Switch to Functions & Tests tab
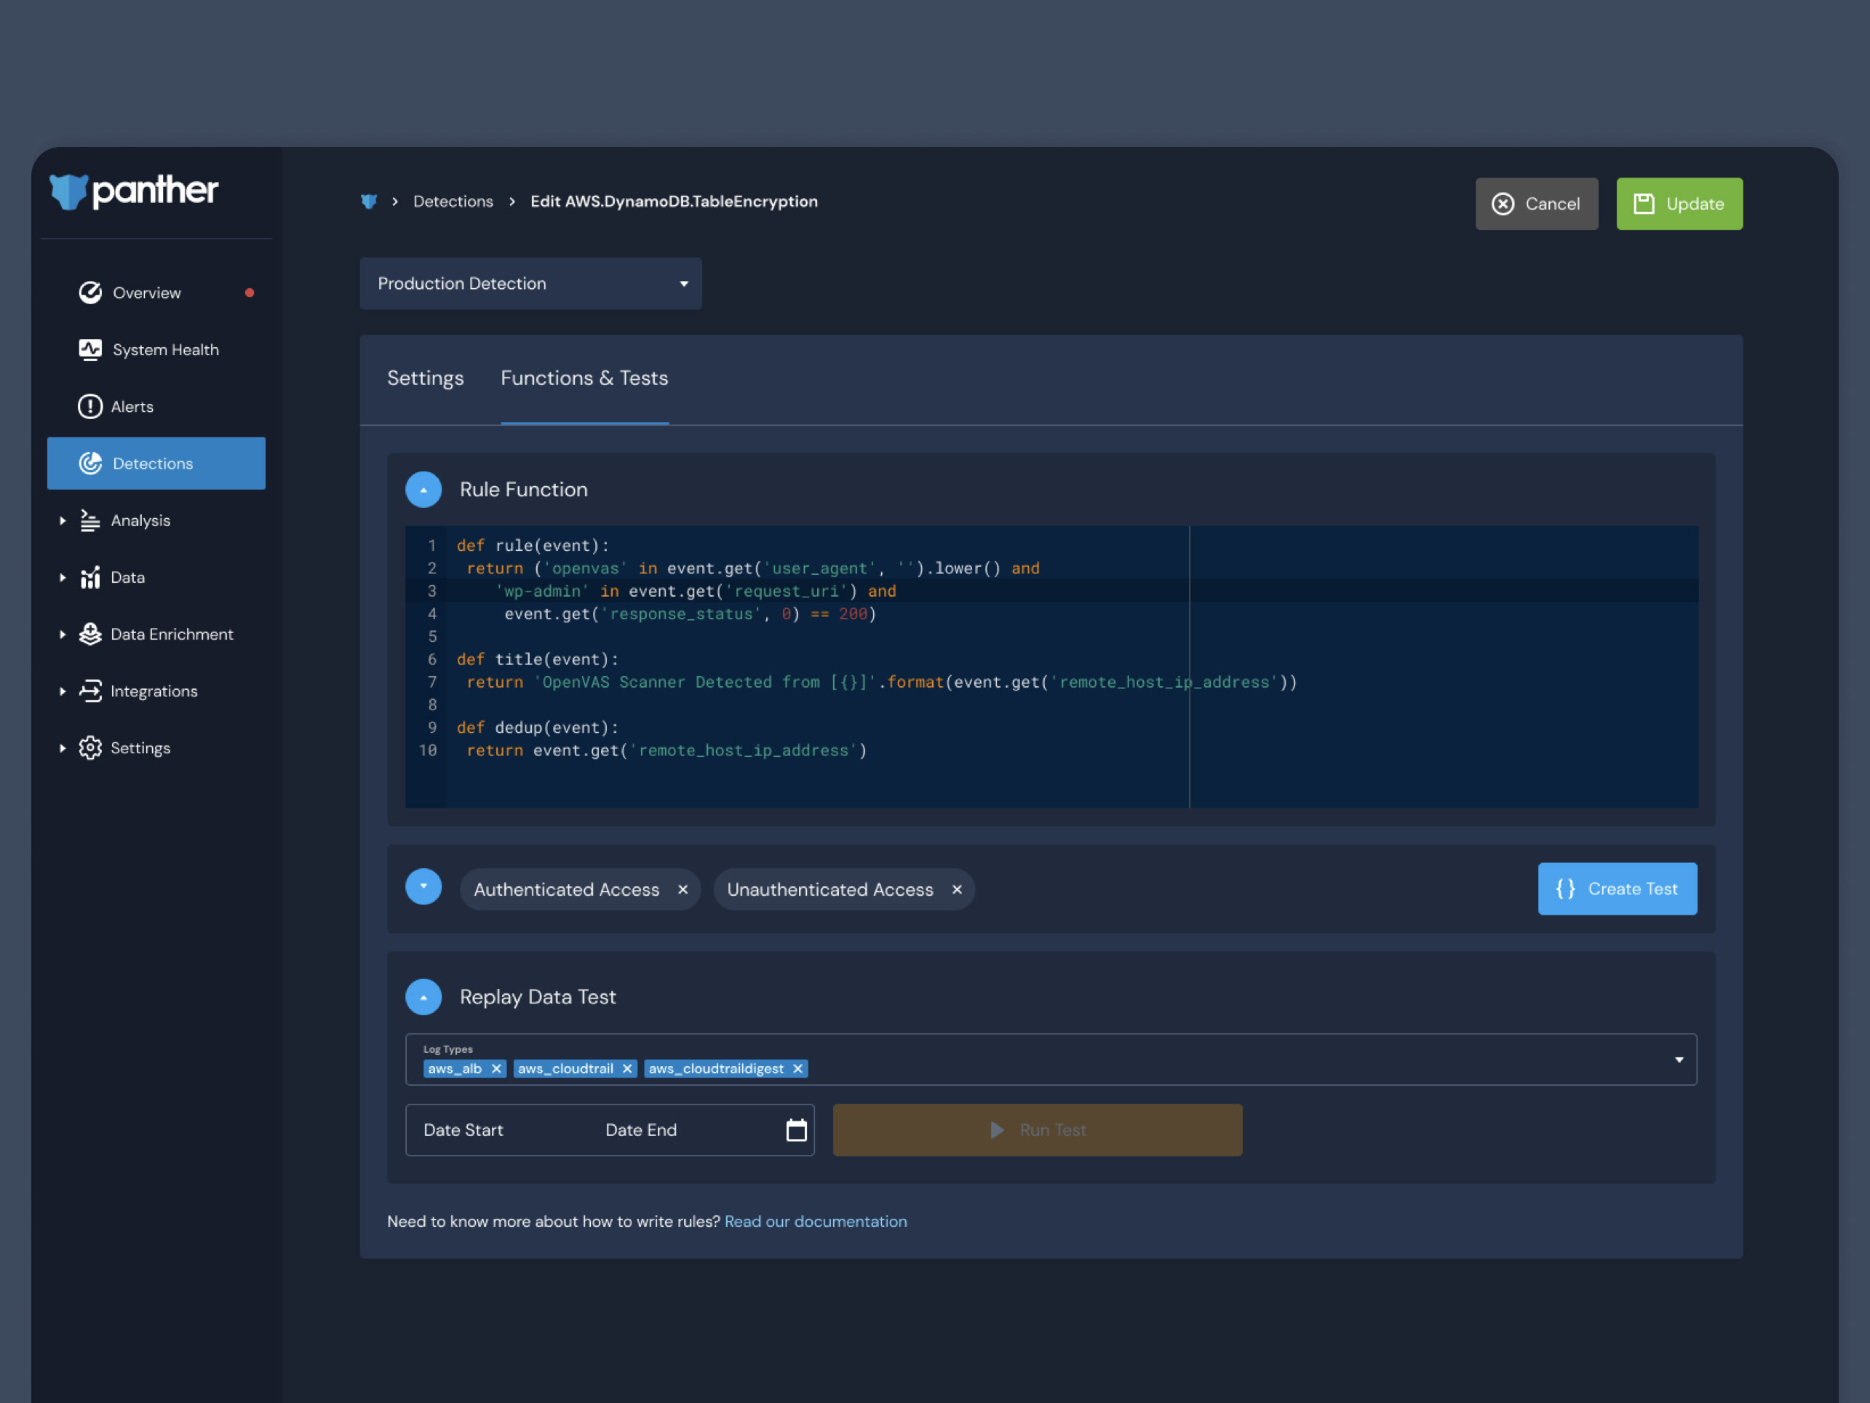The image size is (1870, 1403). (x=584, y=378)
